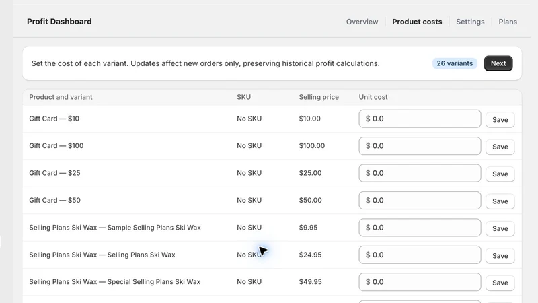Screen dimensions: 538x303
Task: Edit unit cost for Special Selling Plans Ski Wax
Action: pyautogui.click(x=420, y=281)
